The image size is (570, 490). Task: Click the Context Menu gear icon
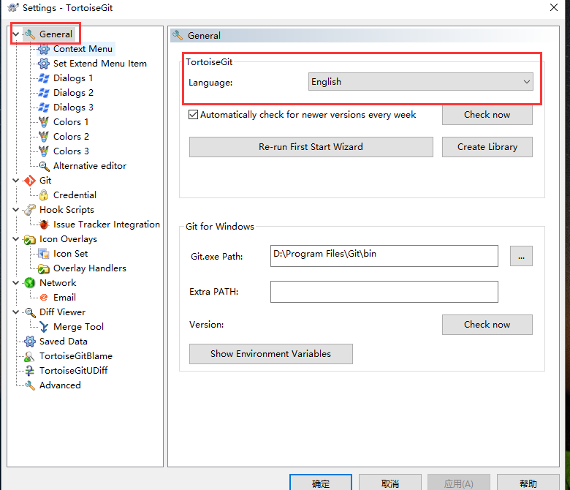click(44, 49)
